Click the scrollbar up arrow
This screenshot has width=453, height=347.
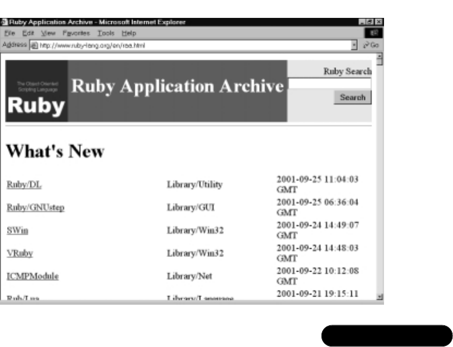click(380, 56)
